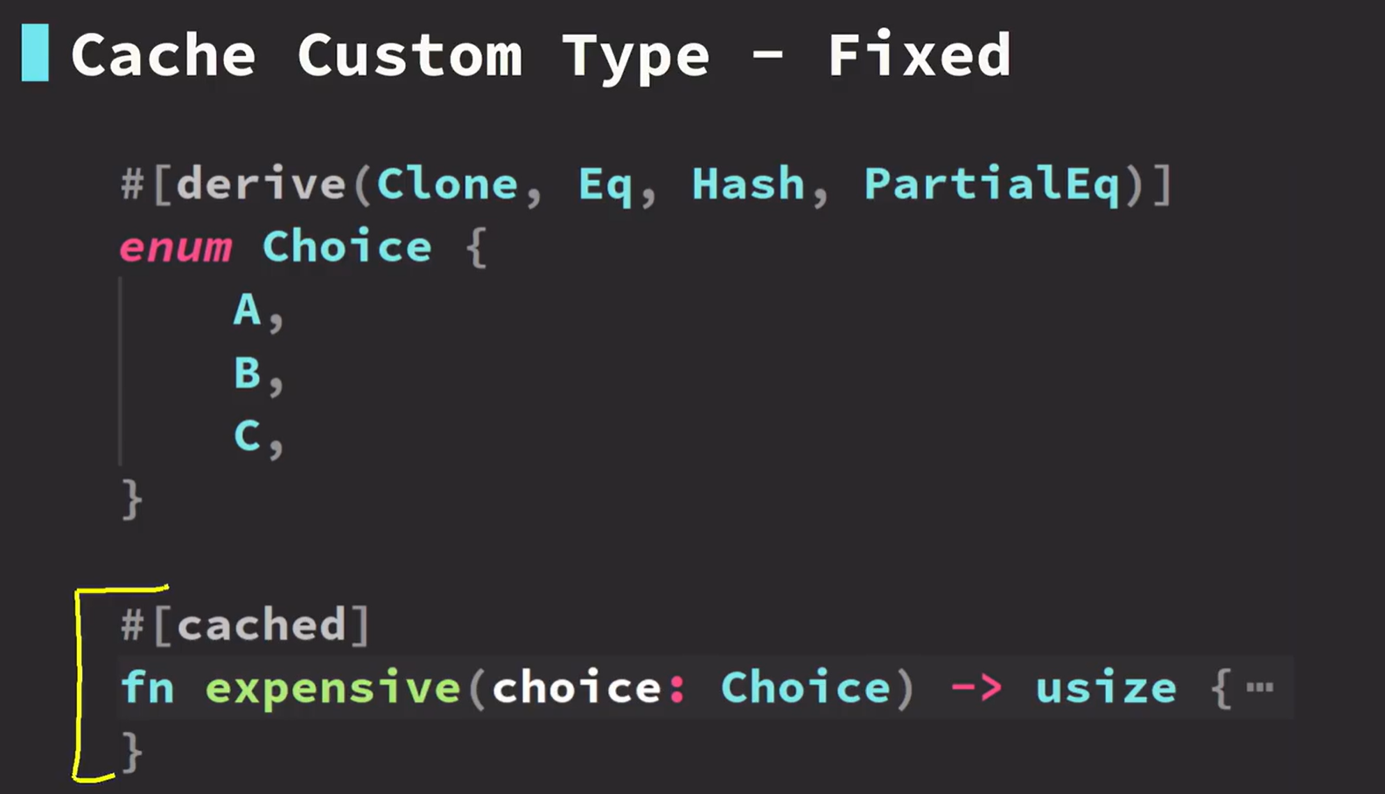Click the cyan block beside the slide title

(35, 53)
